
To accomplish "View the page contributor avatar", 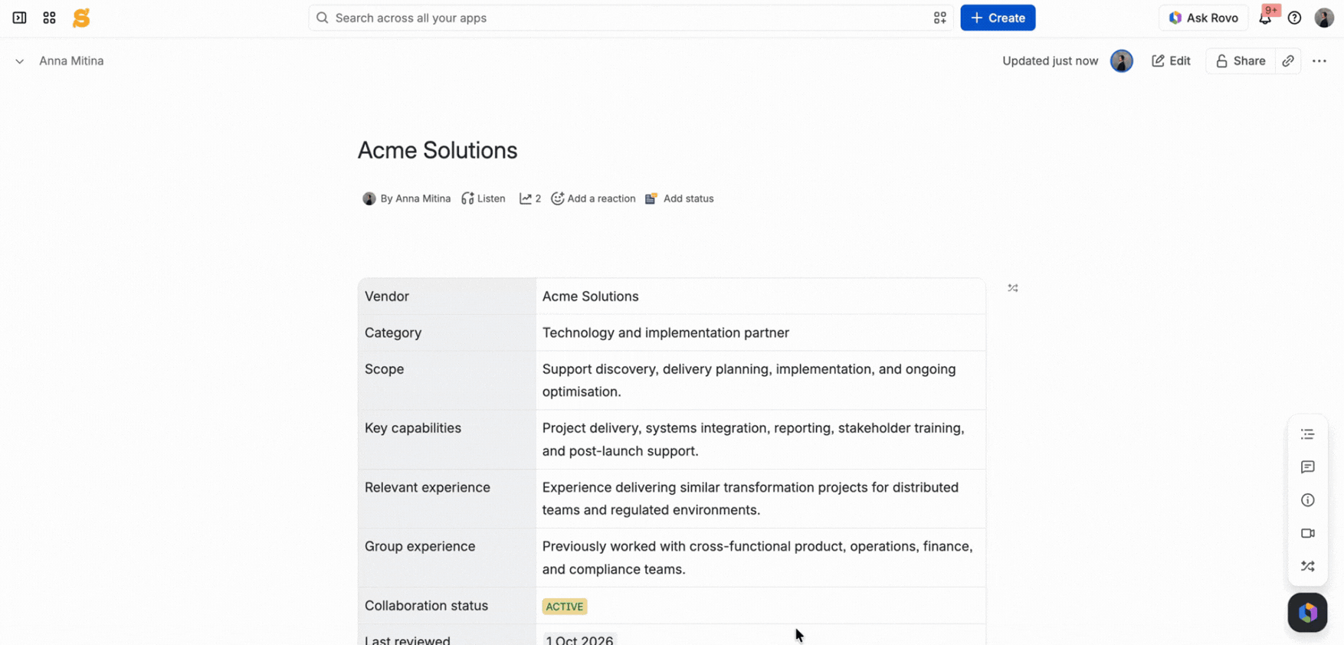I will pos(1122,61).
